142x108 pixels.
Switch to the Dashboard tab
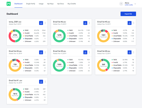[x=18, y=4]
